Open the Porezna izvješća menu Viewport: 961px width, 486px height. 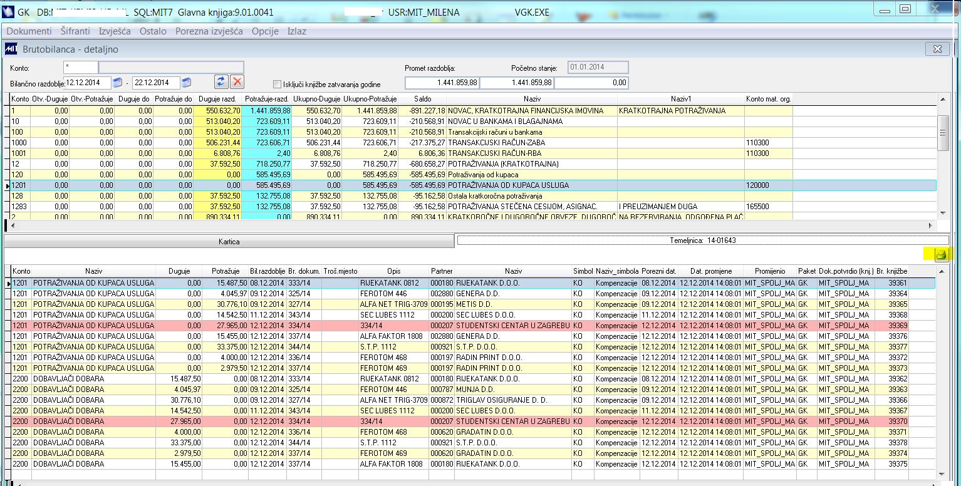pos(209,31)
